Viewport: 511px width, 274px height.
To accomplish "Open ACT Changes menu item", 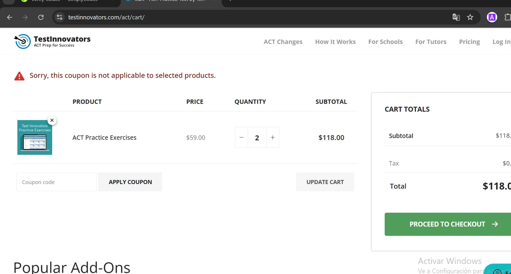I will tap(283, 42).
